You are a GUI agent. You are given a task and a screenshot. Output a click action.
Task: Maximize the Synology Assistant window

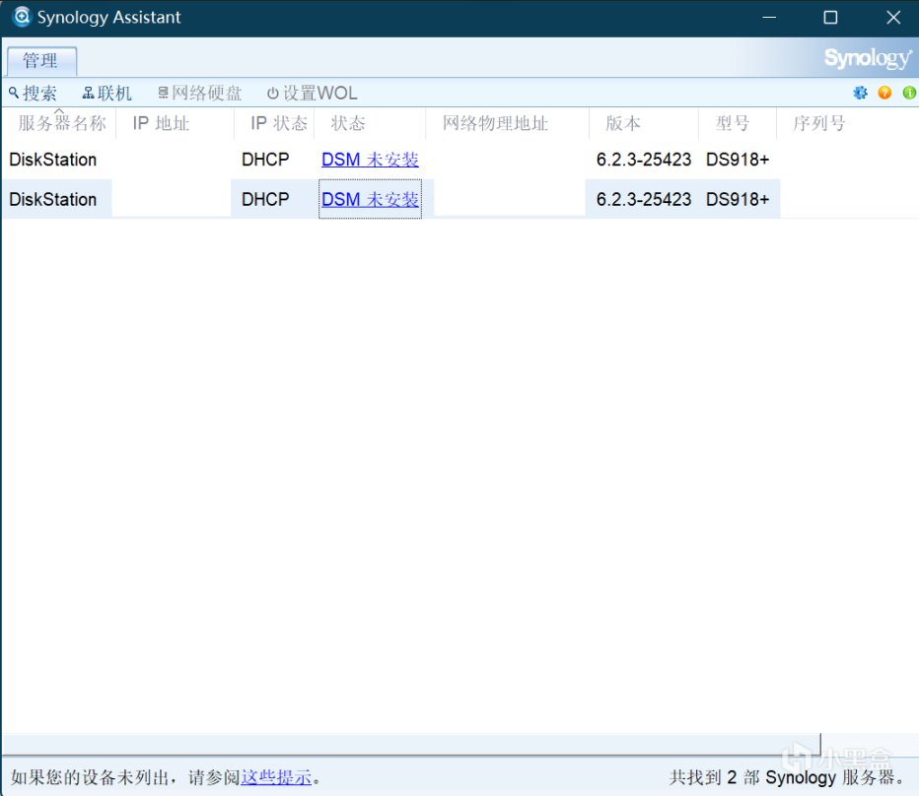(830, 18)
